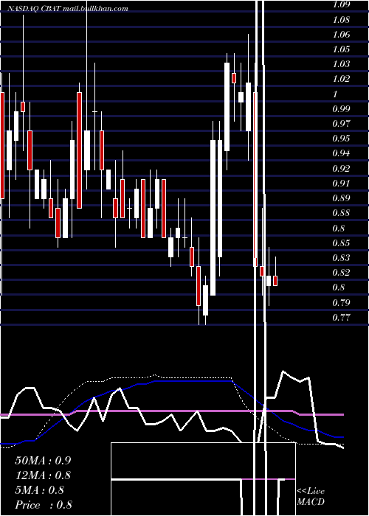Click the 1.06 price level label

[341, 35]
